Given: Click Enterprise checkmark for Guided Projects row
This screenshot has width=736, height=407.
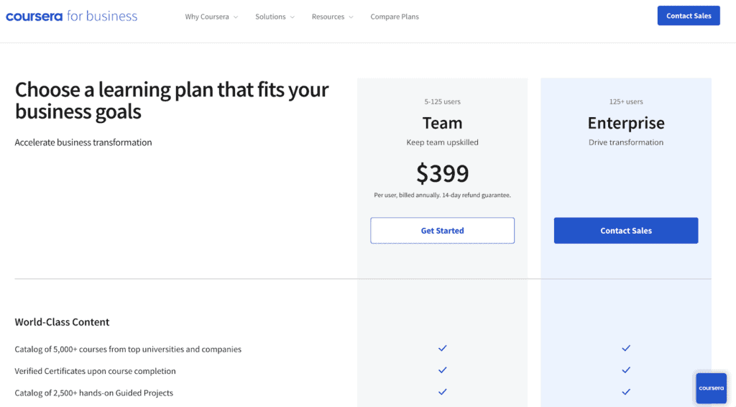Looking at the screenshot, I should pos(626,392).
